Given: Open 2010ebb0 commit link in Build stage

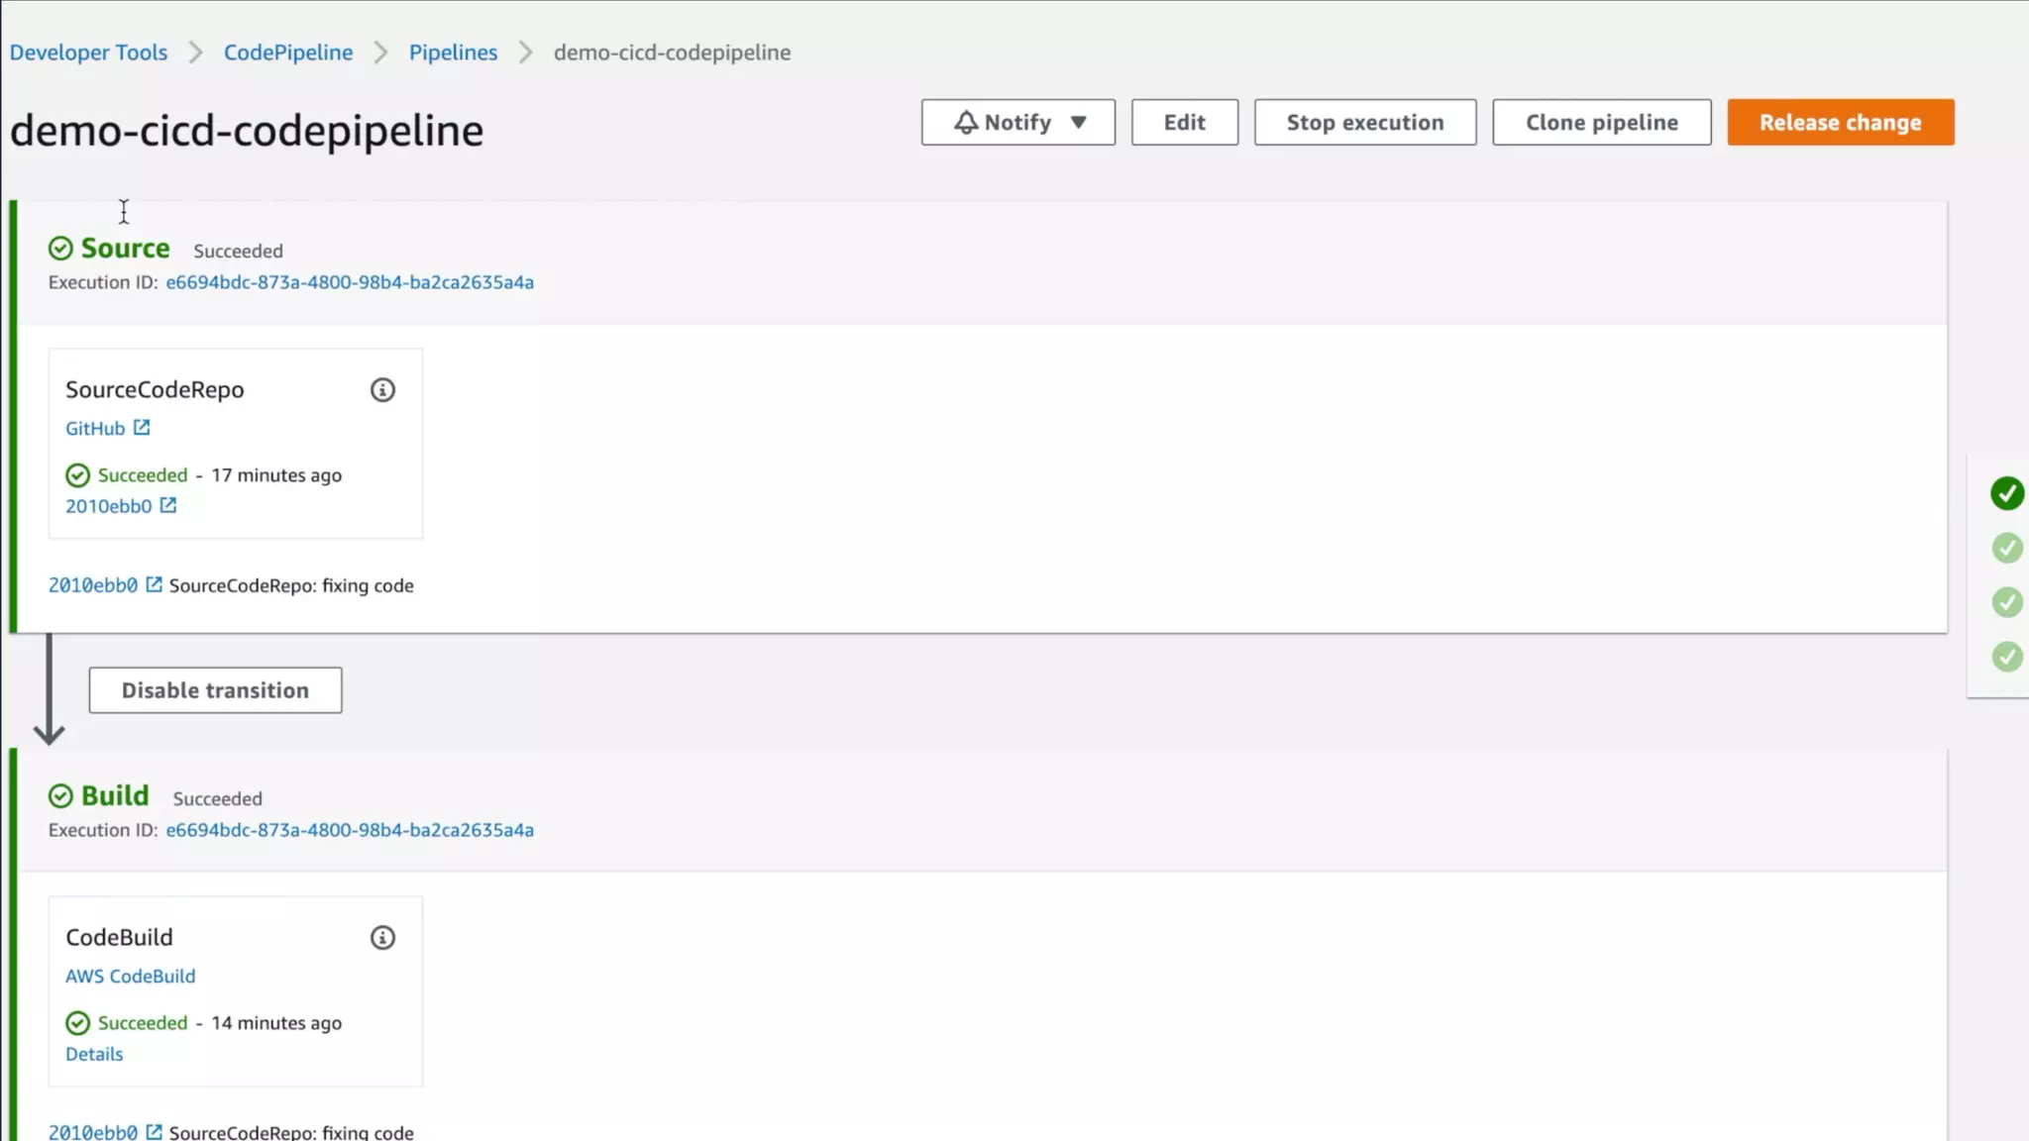Looking at the screenshot, I should (93, 1131).
